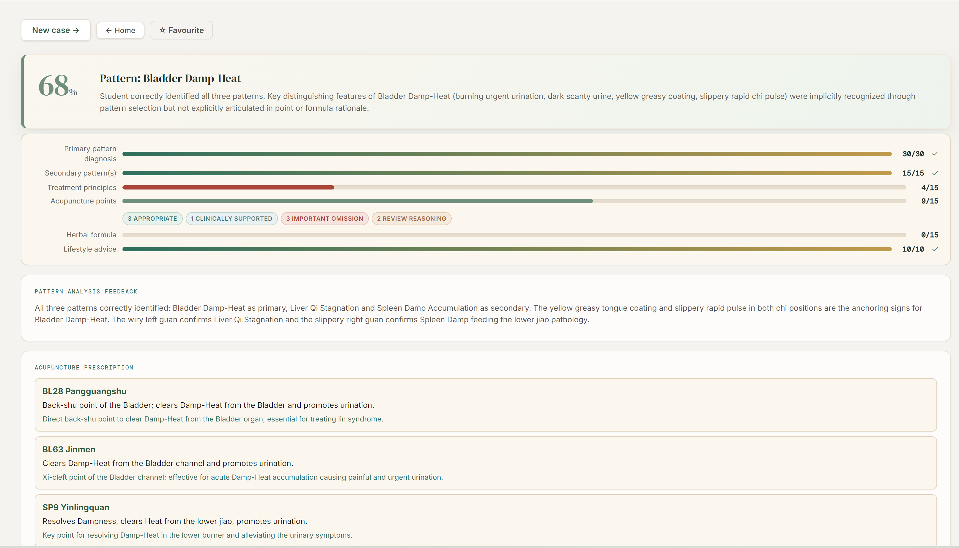This screenshot has width=959, height=548.
Task: Click the Secondary pattern(s) label
Action: (x=80, y=173)
